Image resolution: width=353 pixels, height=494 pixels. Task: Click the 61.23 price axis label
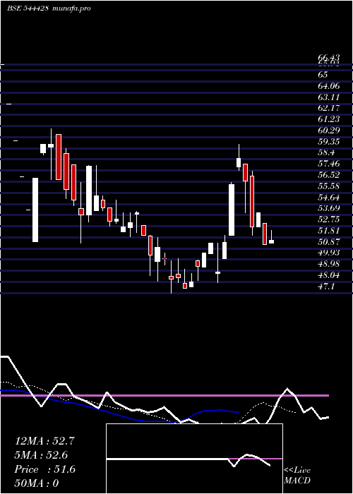click(x=329, y=119)
